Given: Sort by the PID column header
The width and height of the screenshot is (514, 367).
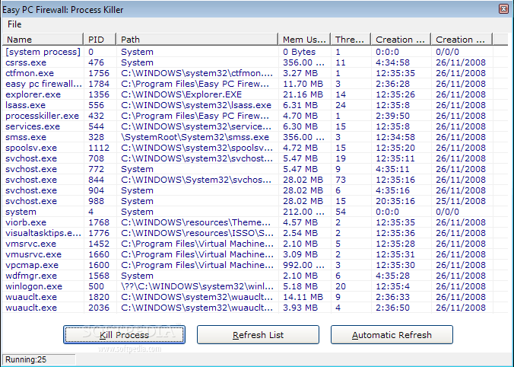Looking at the screenshot, I should [100, 40].
